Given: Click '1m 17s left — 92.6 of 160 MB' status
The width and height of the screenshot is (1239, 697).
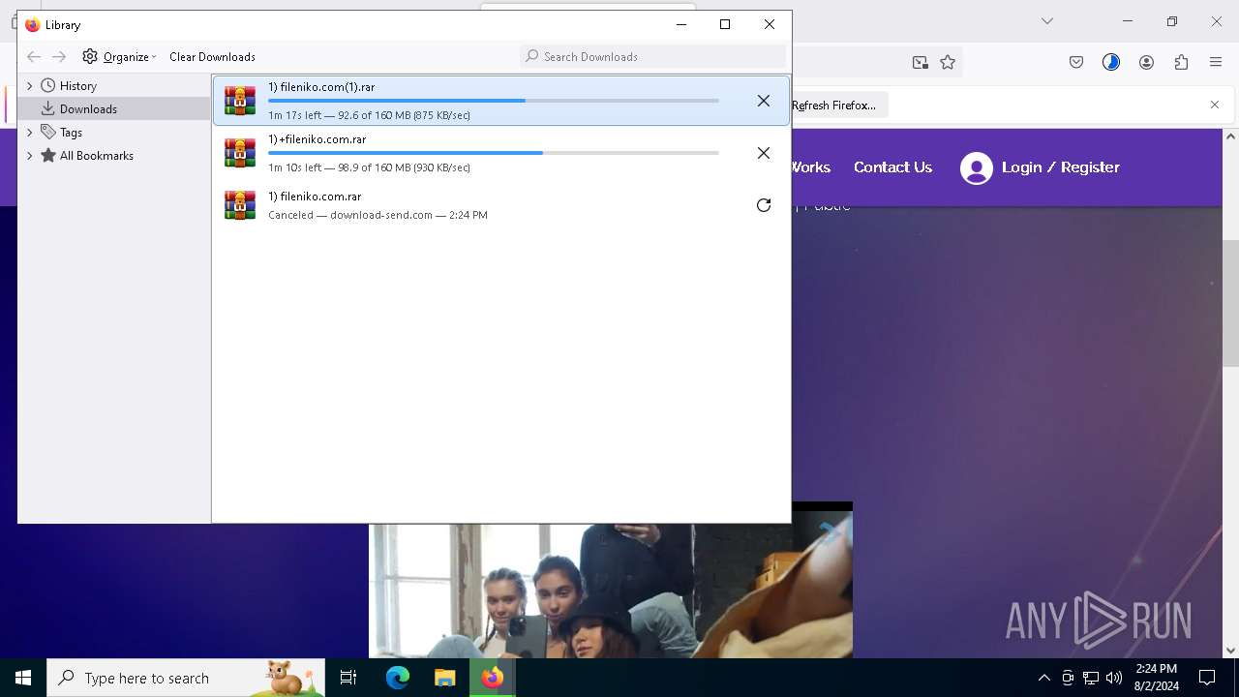Looking at the screenshot, I should click(369, 115).
